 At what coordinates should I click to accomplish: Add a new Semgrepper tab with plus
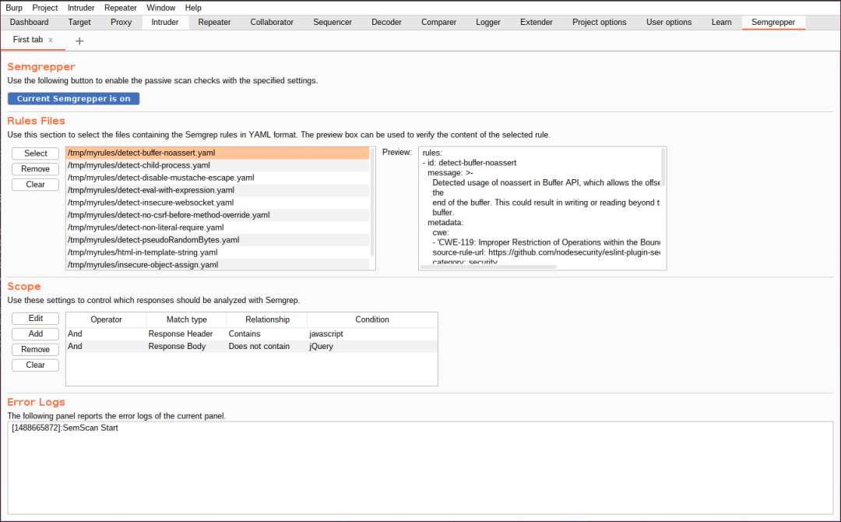pyautogui.click(x=79, y=41)
